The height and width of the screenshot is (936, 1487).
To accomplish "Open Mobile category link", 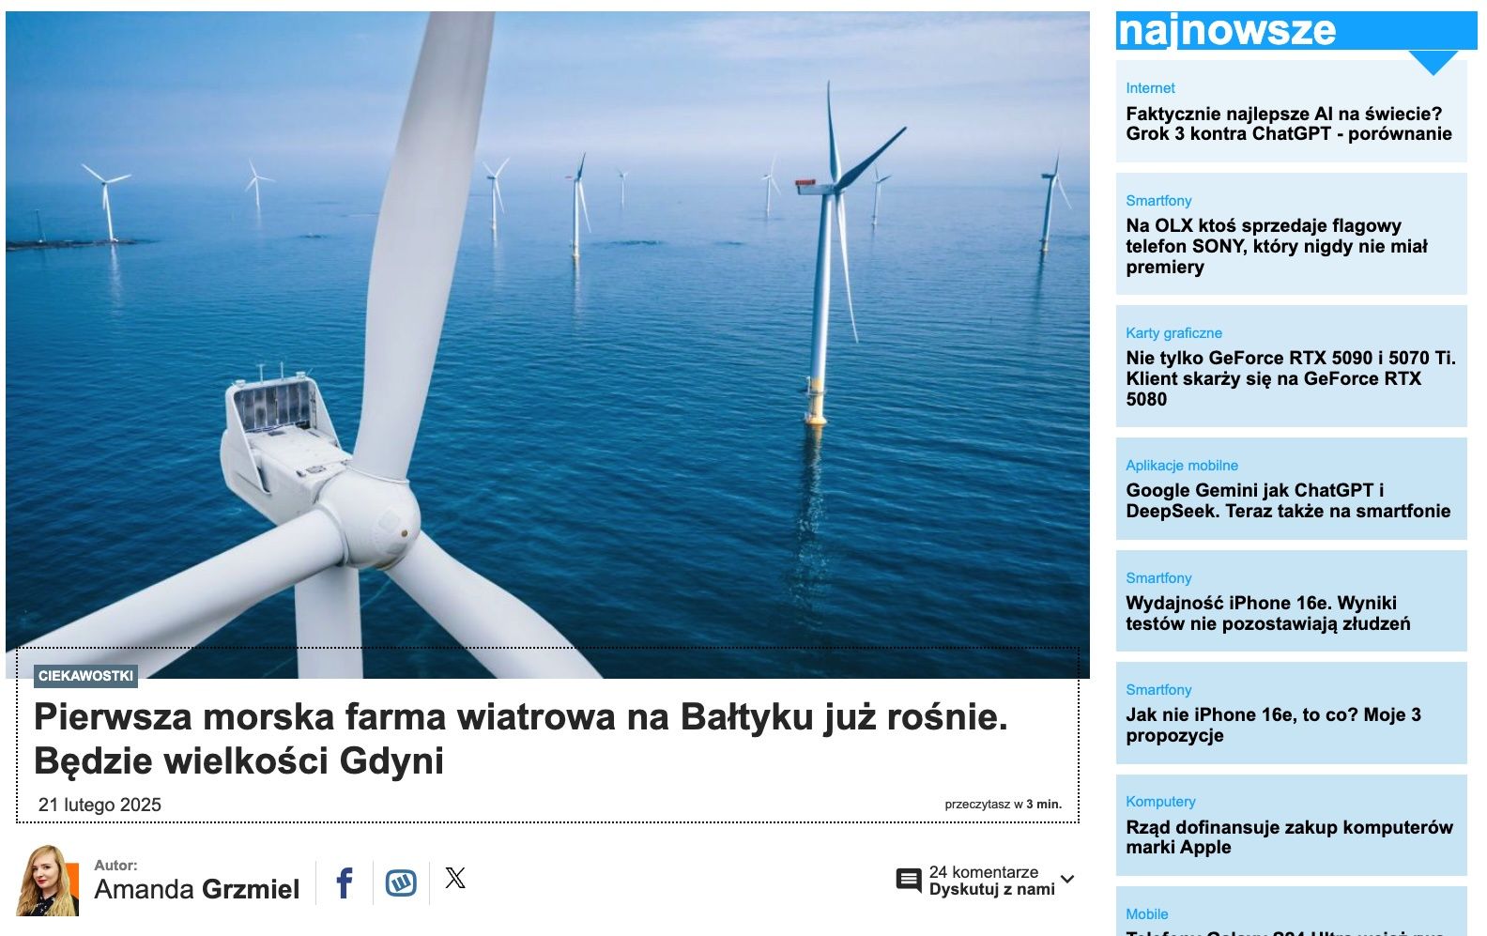I will pyautogui.click(x=1147, y=914).
